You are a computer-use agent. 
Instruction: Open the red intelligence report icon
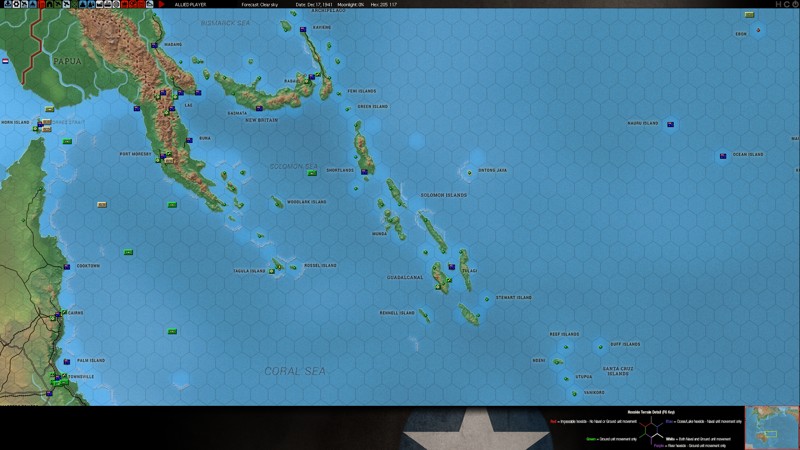[41, 4]
